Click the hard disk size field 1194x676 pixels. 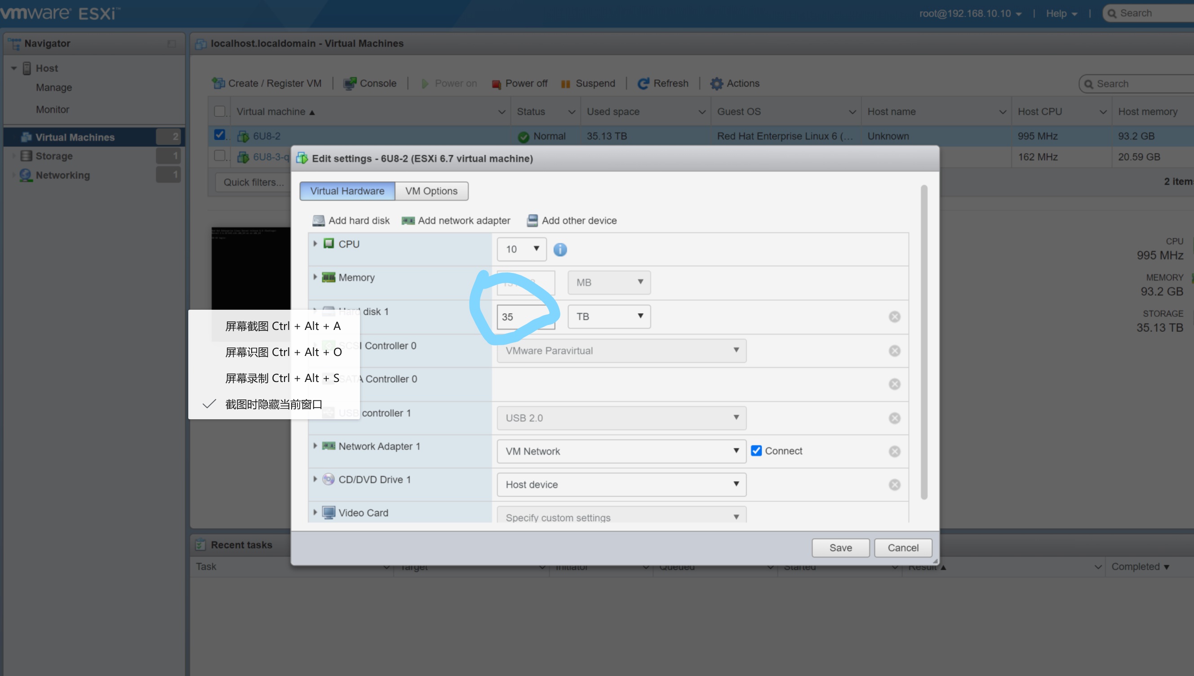(x=526, y=316)
